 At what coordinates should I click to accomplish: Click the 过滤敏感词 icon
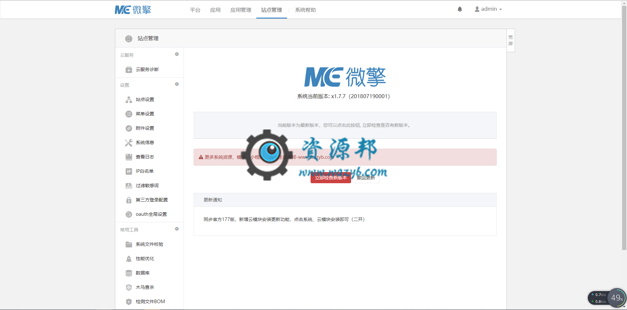[x=129, y=186]
